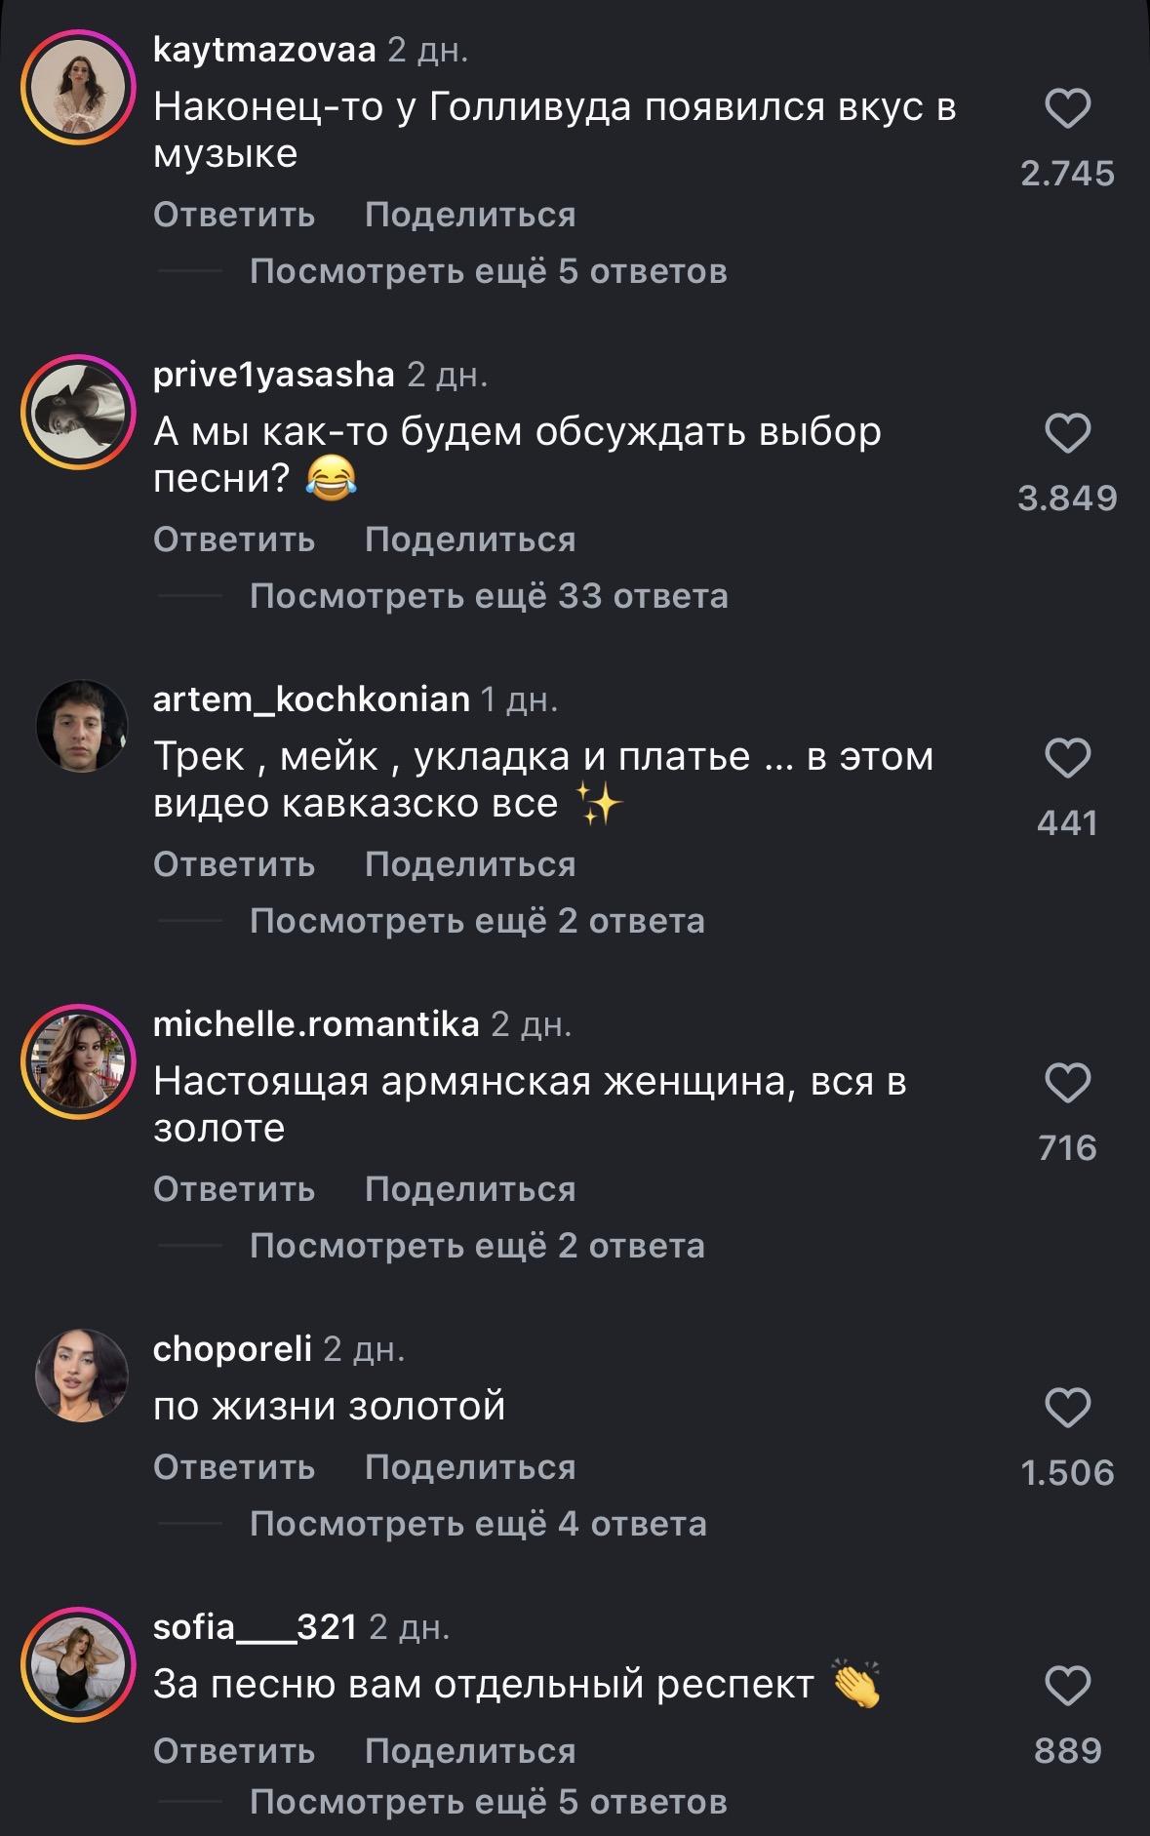This screenshot has height=1836, width=1150.
Task: Like kaytmazovaa's comment with the heart
Action: point(1067,108)
